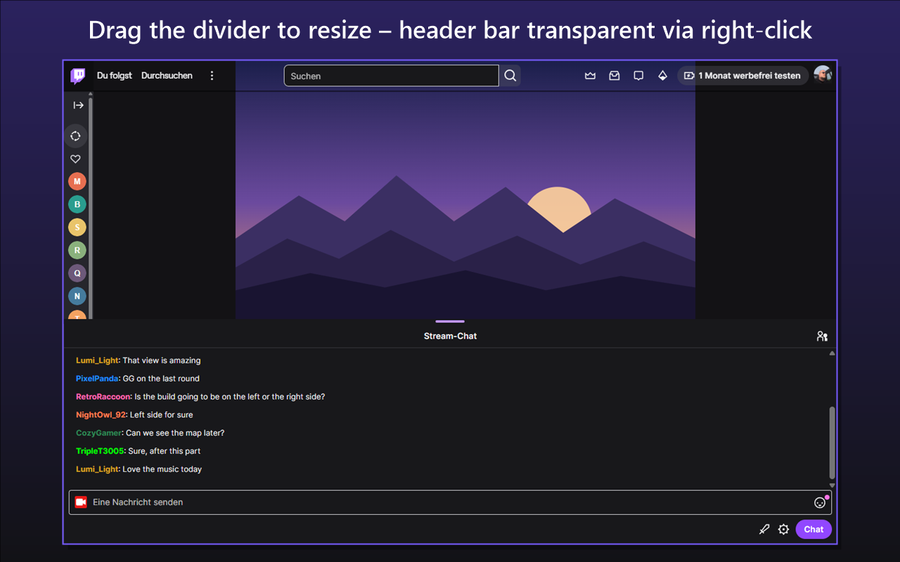This screenshot has height=562, width=900.
Task: Open whispers speech bubble icon
Action: [638, 76]
